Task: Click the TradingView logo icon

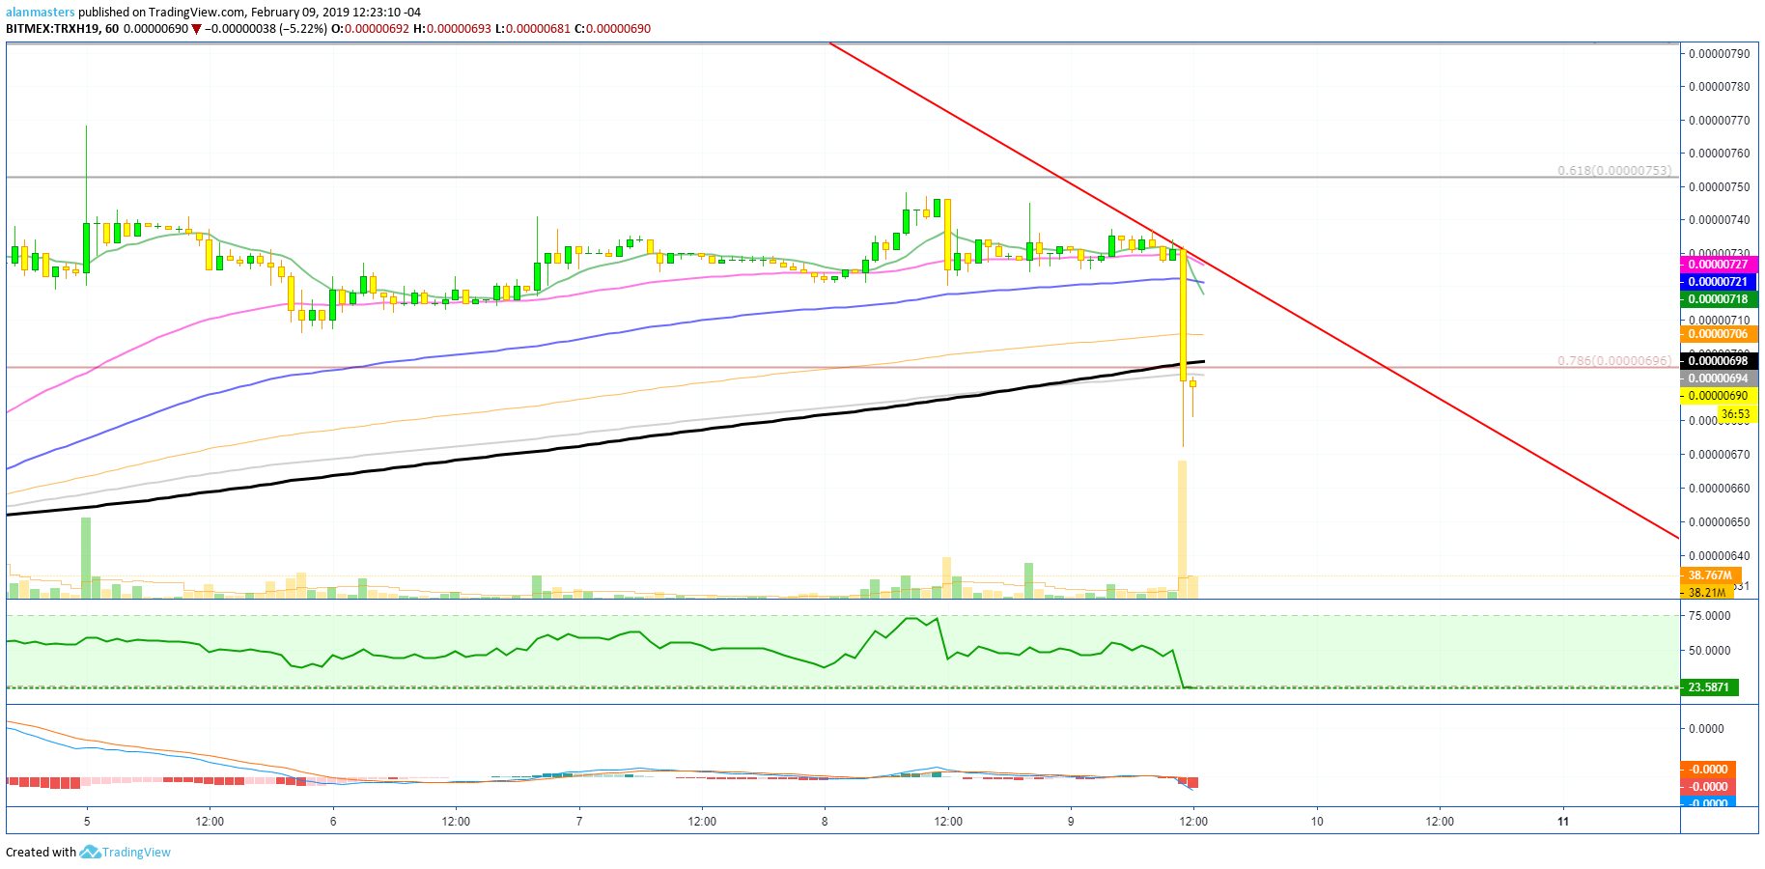Action: [90, 852]
